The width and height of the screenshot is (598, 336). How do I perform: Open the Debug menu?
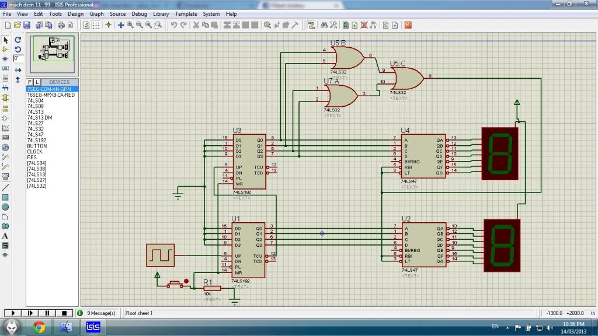tap(139, 13)
